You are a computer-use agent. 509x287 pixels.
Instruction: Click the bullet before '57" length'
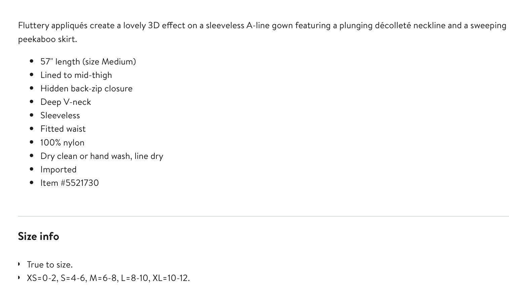(32, 61)
